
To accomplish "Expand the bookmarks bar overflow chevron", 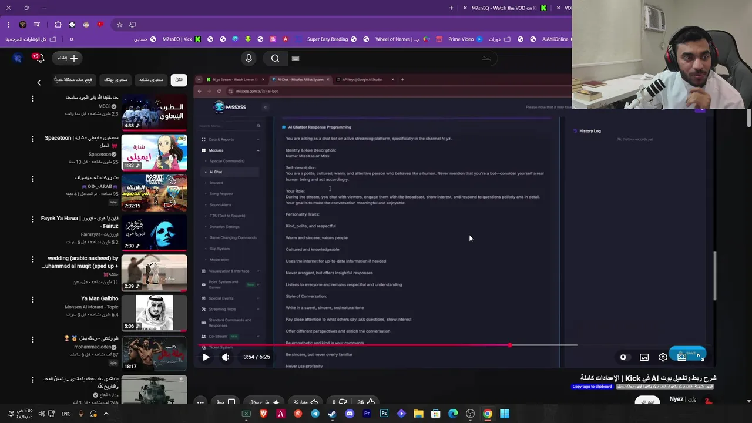I will [72, 39].
